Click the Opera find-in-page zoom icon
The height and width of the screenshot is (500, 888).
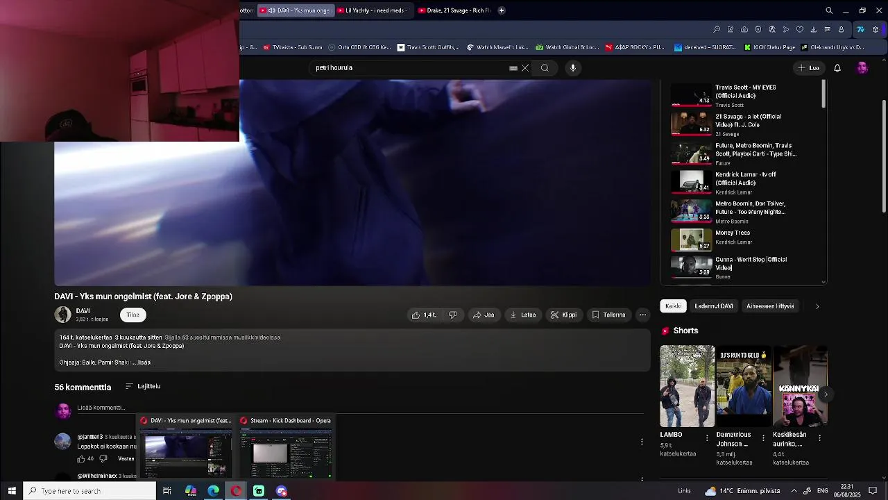(x=717, y=29)
